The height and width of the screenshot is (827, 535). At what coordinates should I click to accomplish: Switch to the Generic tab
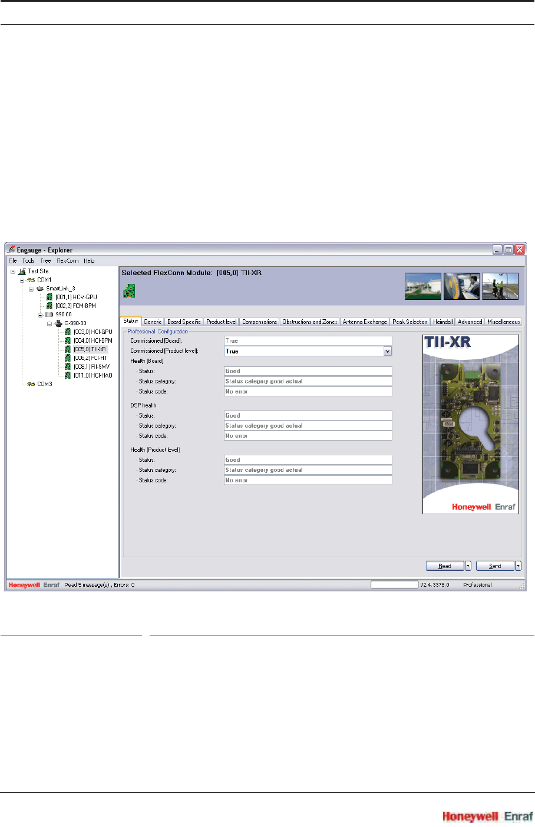153,322
